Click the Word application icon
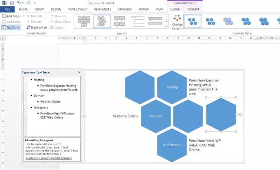 [4, 3]
